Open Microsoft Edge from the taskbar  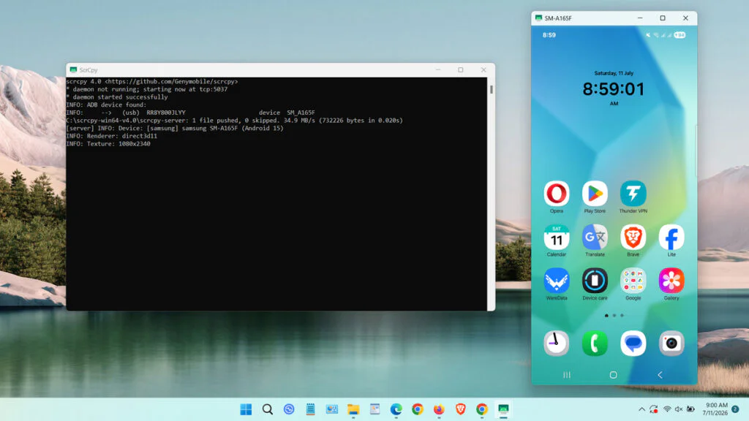396,409
